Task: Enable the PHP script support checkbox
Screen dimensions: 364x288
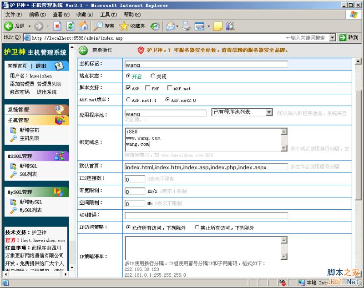Action: [148, 88]
